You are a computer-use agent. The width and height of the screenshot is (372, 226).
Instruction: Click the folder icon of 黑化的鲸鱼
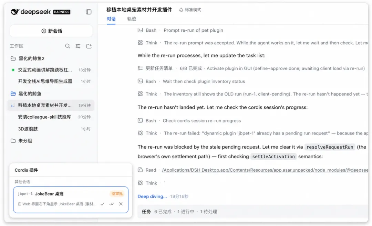[13, 94]
